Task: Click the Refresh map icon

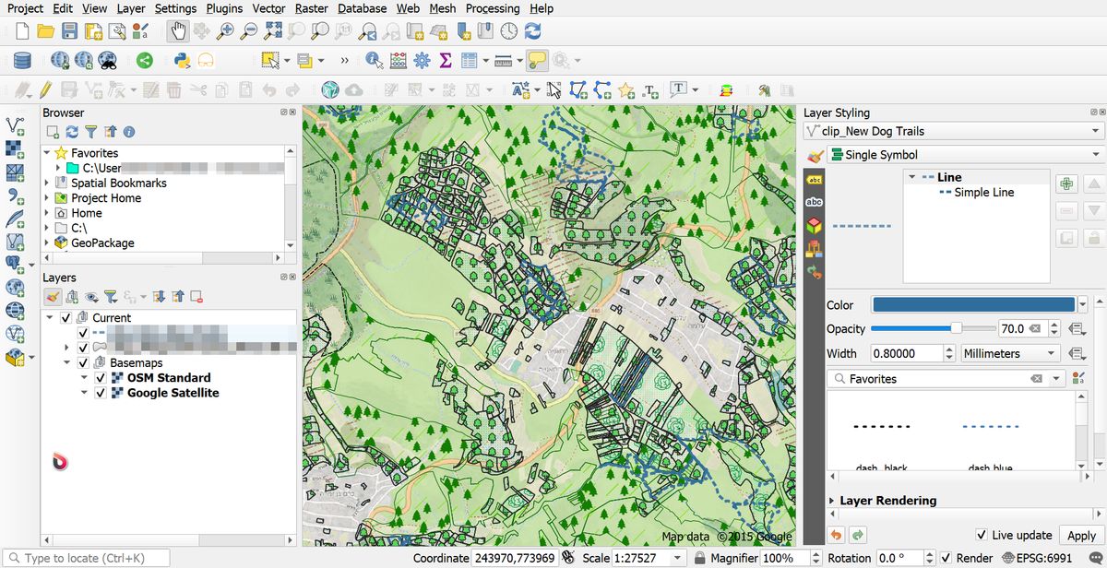Action: pyautogui.click(x=532, y=31)
